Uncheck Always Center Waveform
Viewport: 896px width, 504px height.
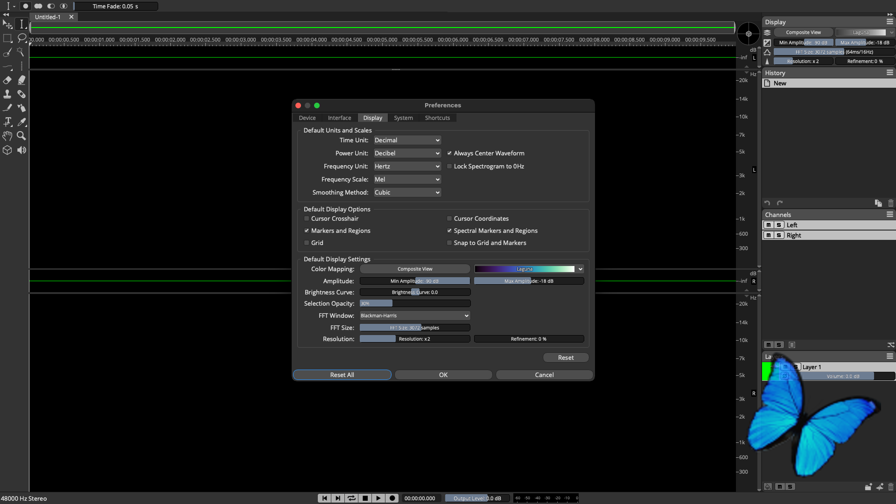coord(449,153)
